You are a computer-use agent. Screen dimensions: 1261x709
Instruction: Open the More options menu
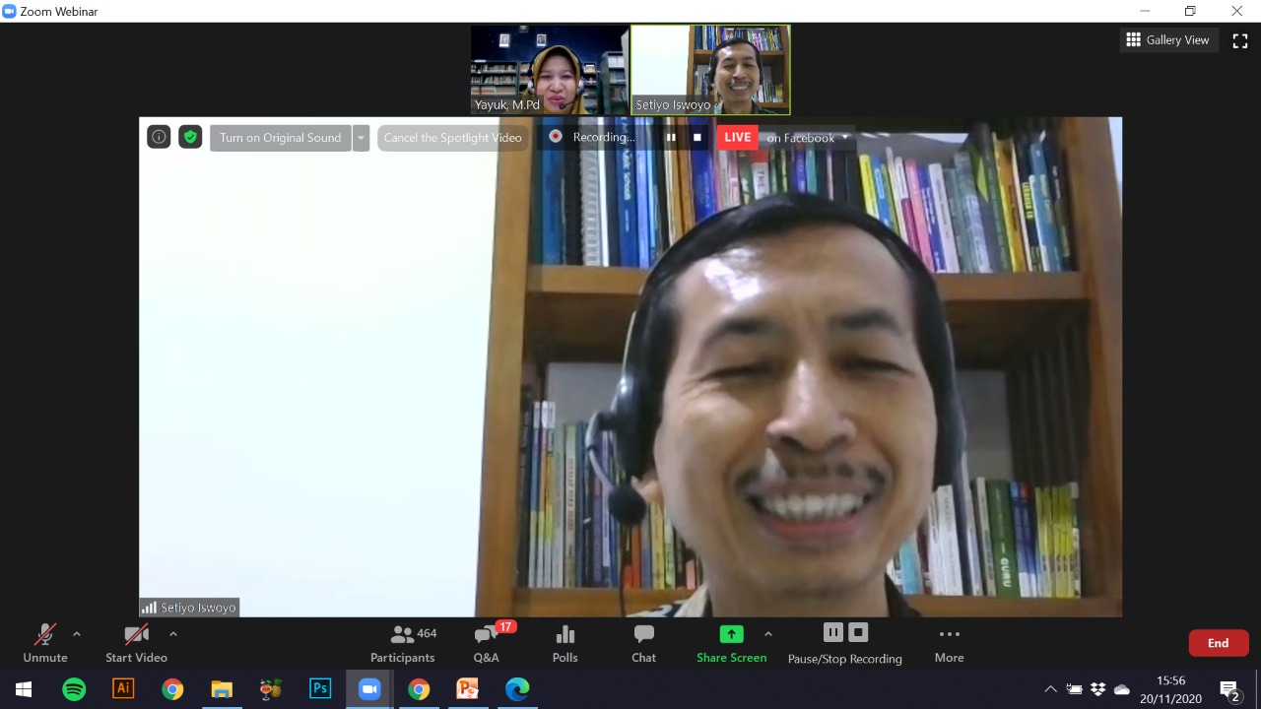pyautogui.click(x=948, y=643)
